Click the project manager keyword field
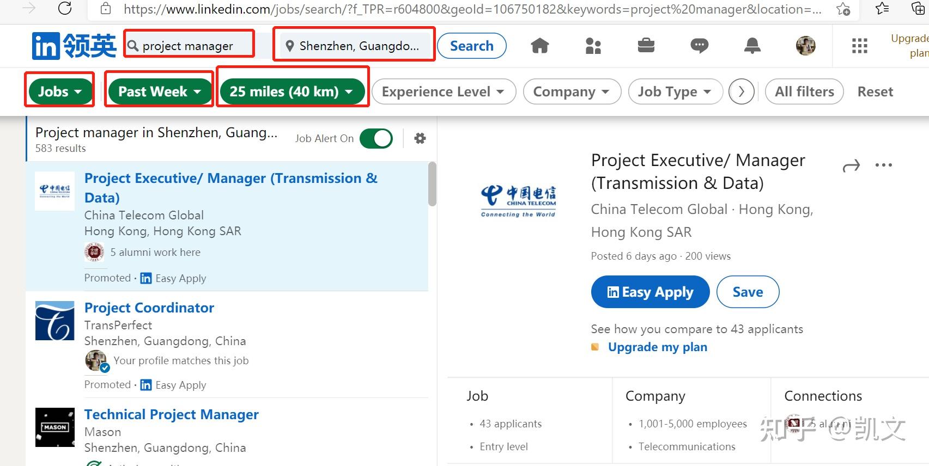Screen dimensions: 929x466 [189, 46]
